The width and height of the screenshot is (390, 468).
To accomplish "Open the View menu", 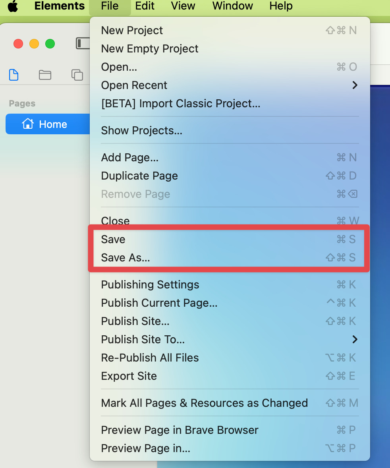I will 183,6.
